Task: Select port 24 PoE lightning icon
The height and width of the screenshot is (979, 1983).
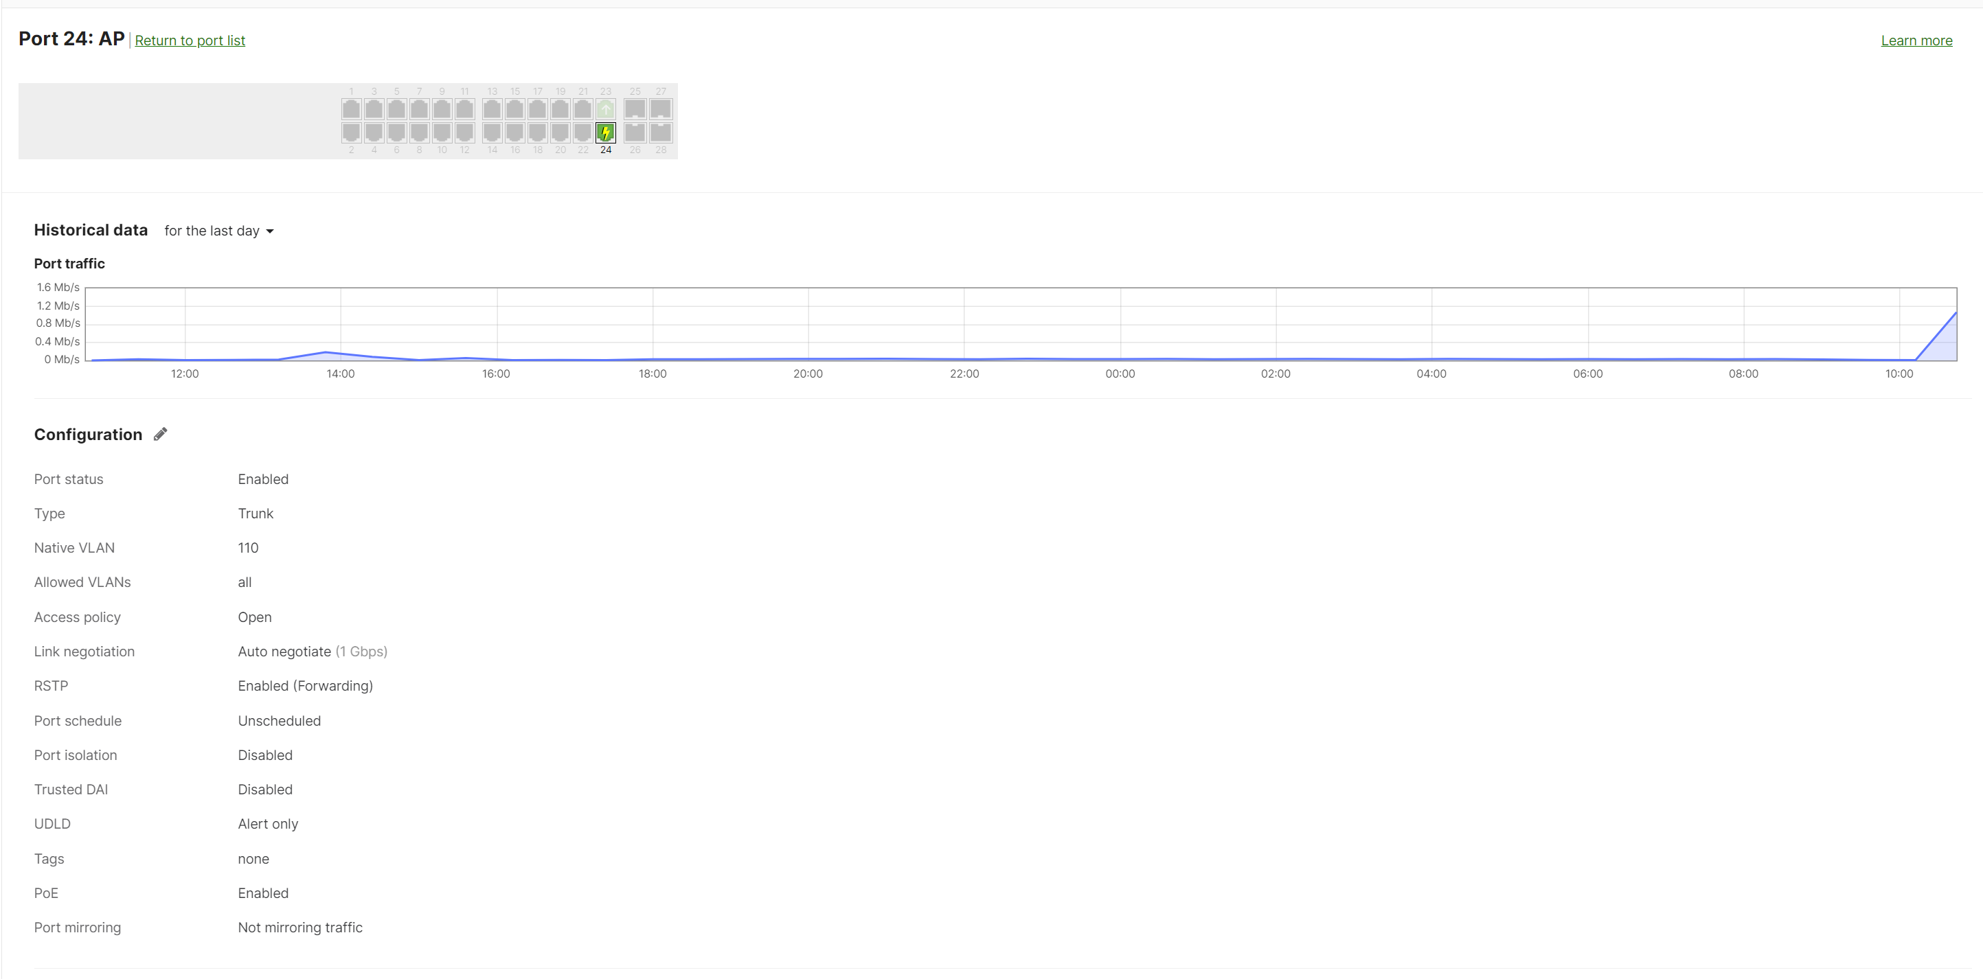Action: coord(606,133)
